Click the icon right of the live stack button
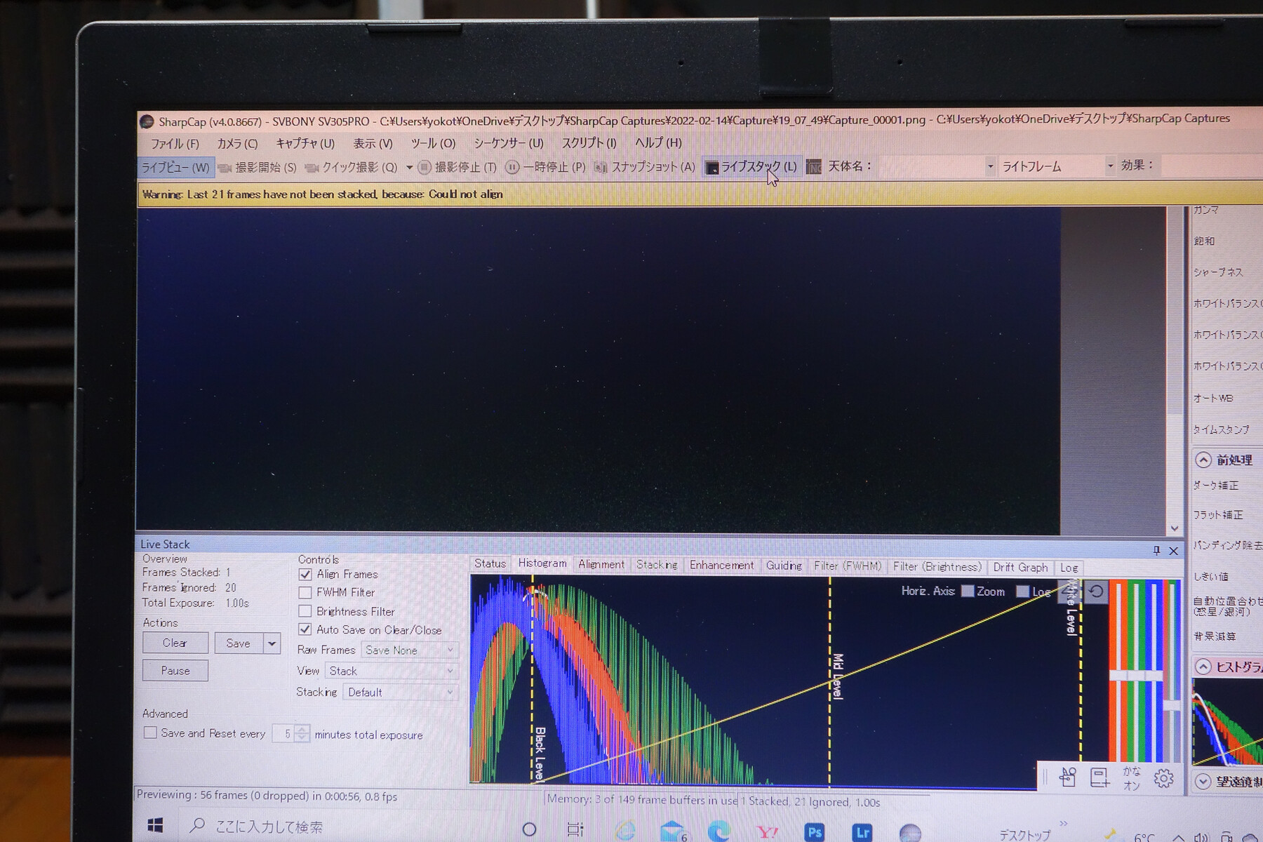This screenshot has width=1263, height=842. pos(813,167)
